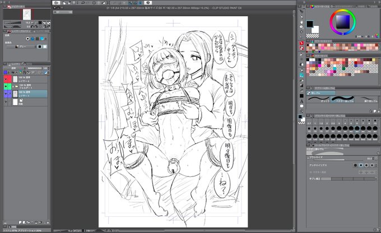
Task: Select the Text tool with the letter A
Action: point(301,101)
